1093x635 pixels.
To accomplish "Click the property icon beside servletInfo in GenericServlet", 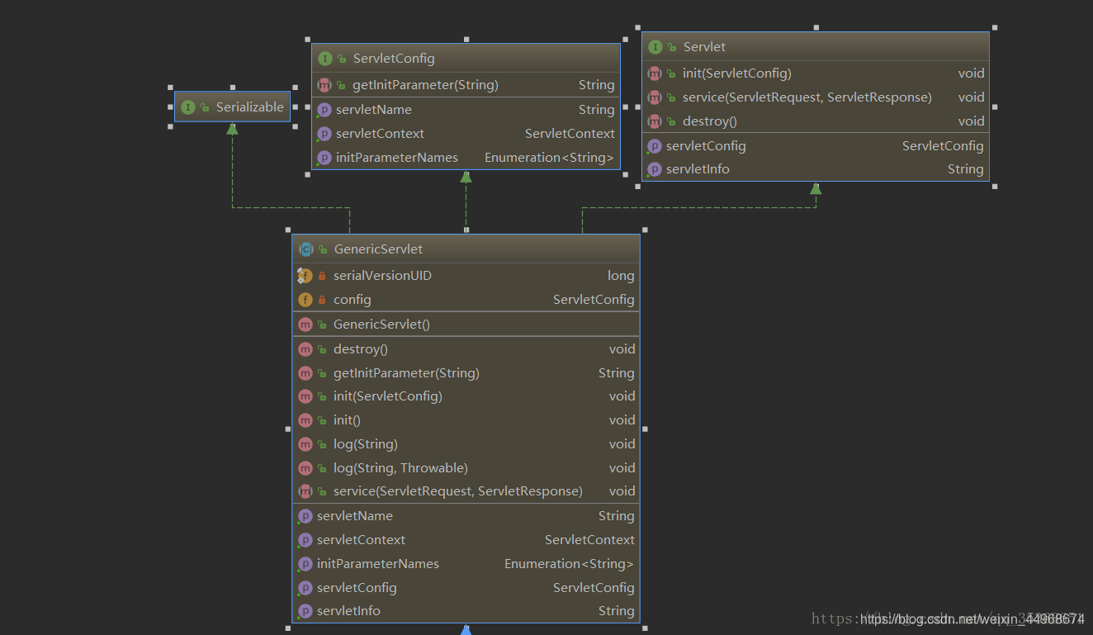I will (305, 611).
